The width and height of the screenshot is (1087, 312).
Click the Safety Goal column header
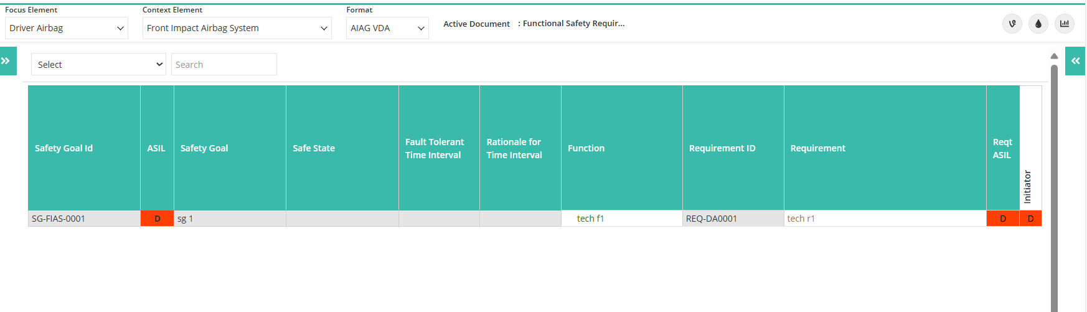point(230,148)
